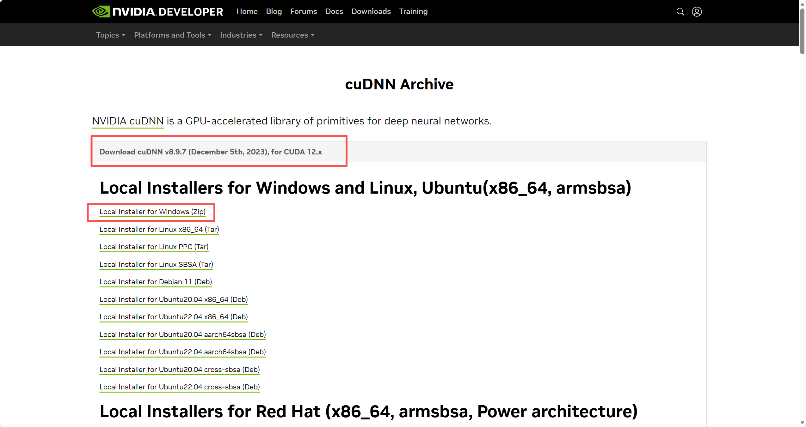Expand the Industries menu
The image size is (806, 427).
tap(241, 35)
